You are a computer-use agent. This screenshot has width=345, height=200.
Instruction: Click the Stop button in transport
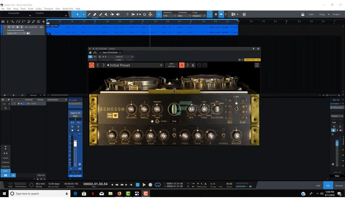(137, 185)
